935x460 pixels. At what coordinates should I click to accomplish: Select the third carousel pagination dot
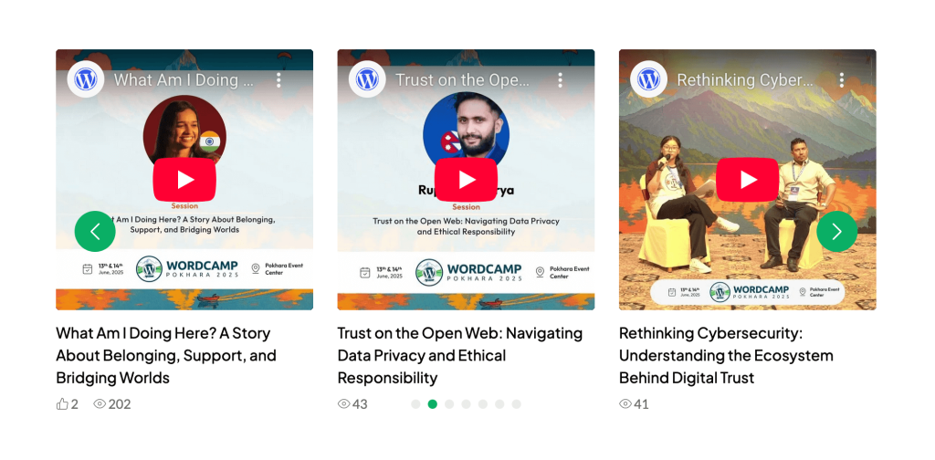click(449, 404)
